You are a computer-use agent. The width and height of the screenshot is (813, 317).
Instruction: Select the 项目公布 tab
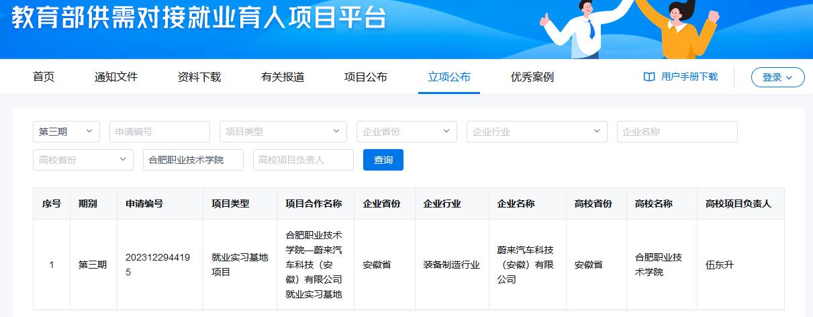pyautogui.click(x=366, y=77)
